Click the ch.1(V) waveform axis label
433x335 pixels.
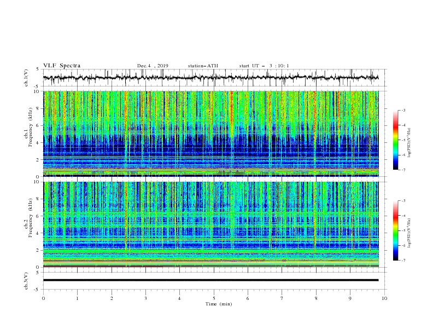[x=26, y=78]
